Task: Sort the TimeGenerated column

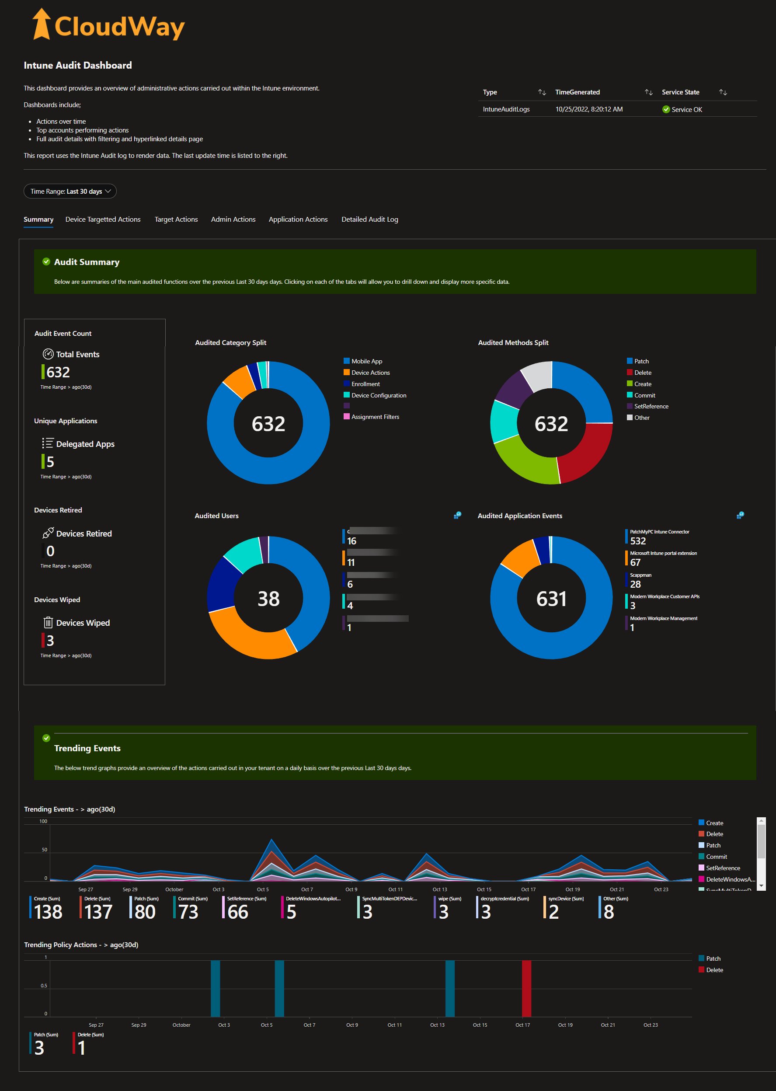Action: pos(648,92)
